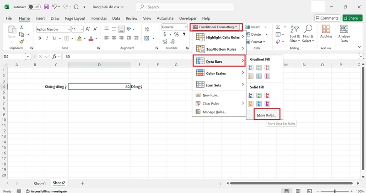Click More Rules... in Data Bars
This screenshot has height=193, width=366.
[267, 115]
